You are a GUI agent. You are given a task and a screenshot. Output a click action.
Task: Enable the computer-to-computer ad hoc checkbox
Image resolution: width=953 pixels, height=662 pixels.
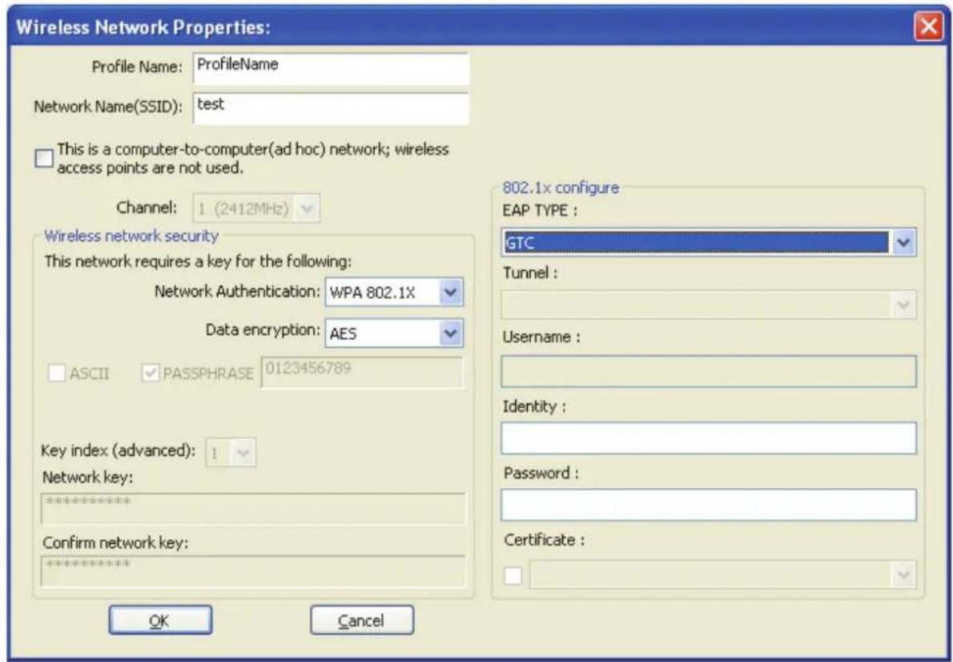click(44, 159)
